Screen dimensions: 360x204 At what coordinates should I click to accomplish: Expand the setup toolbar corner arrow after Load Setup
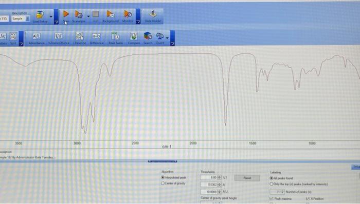pyautogui.click(x=56, y=22)
